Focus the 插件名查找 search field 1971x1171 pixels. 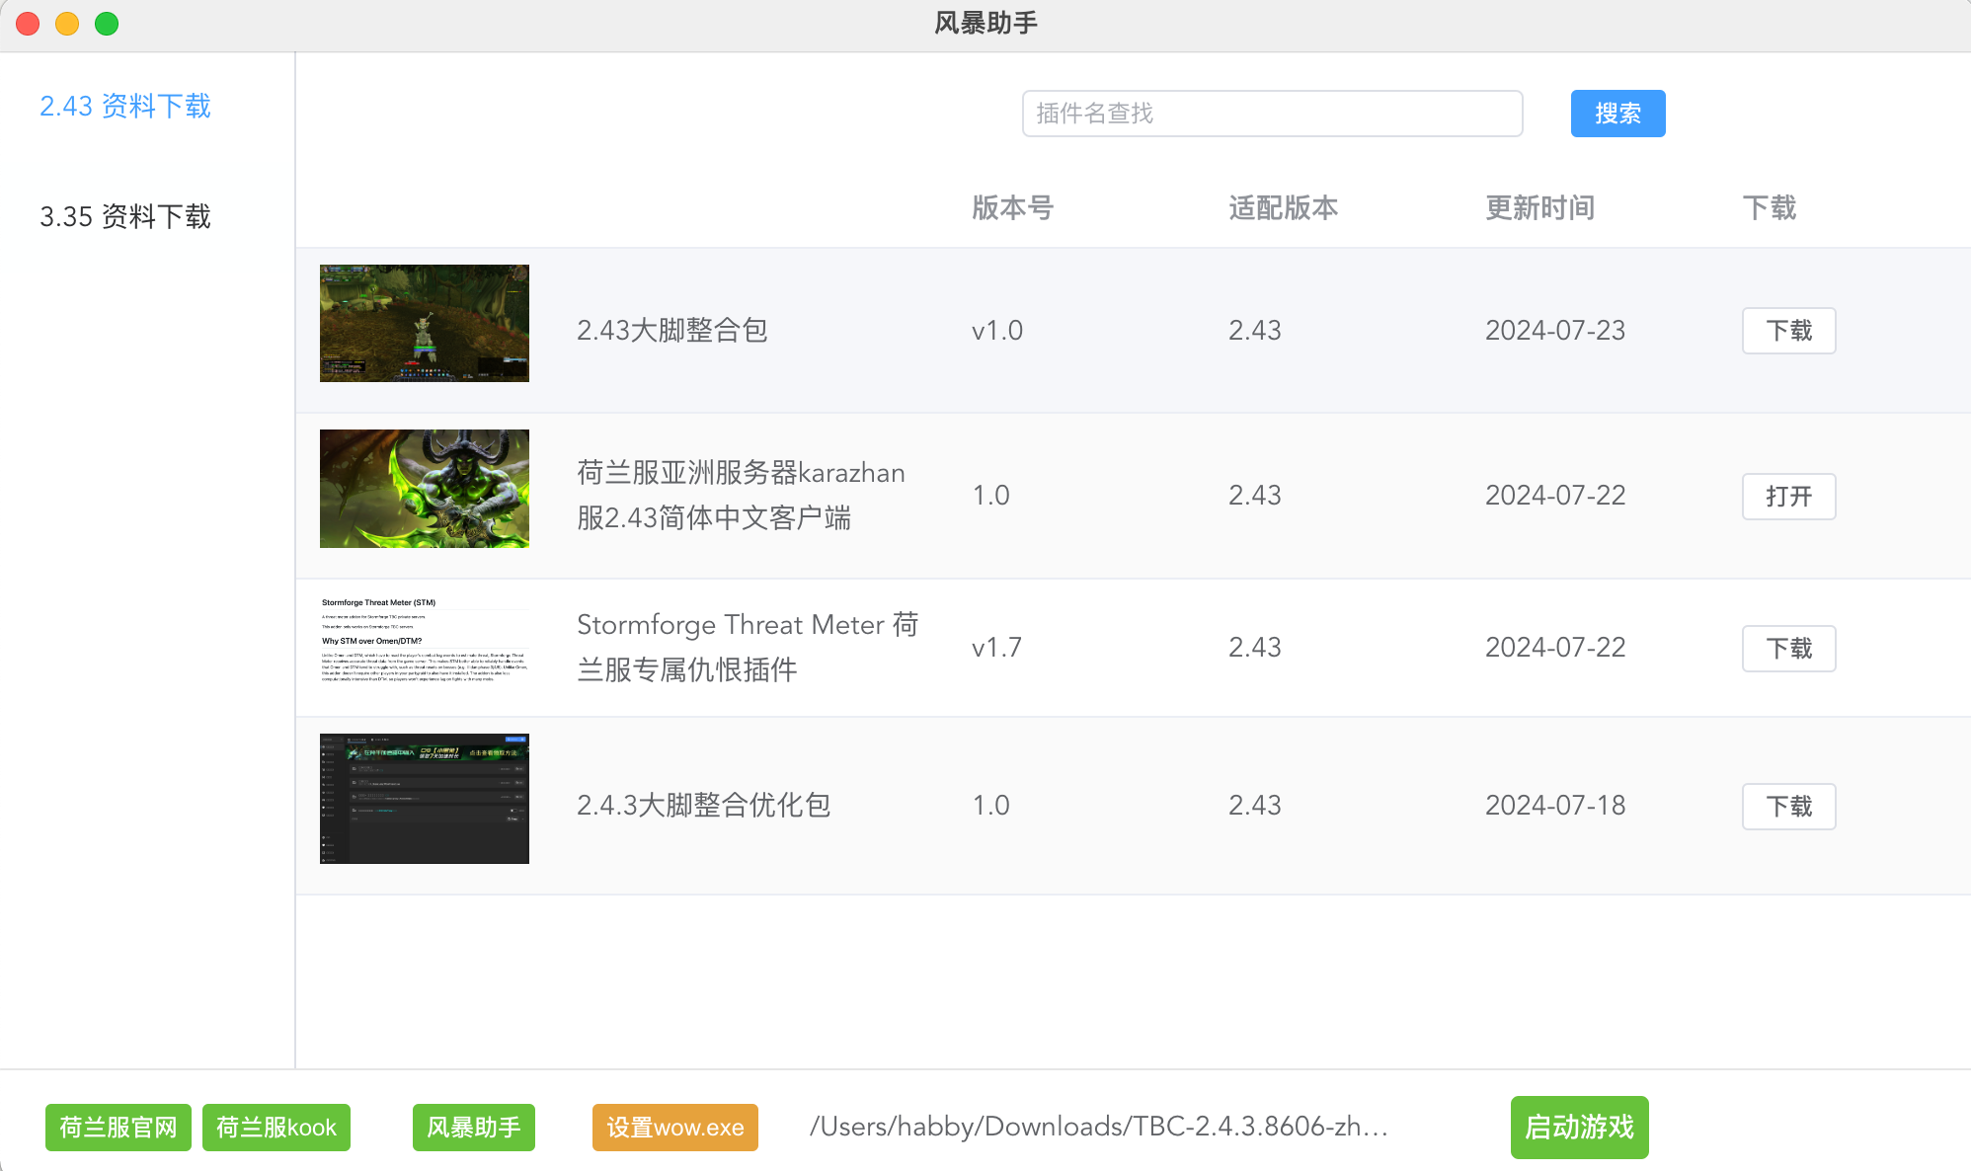point(1272,114)
